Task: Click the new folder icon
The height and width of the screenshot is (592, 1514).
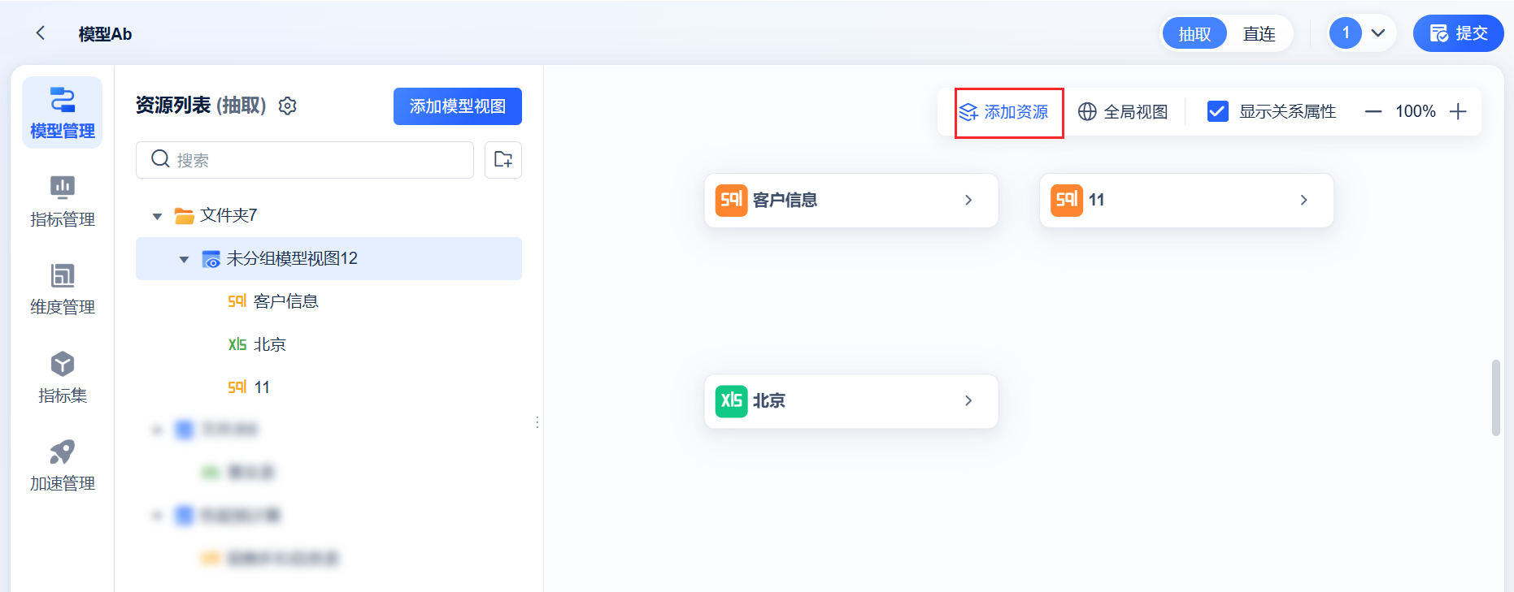Action: [503, 160]
